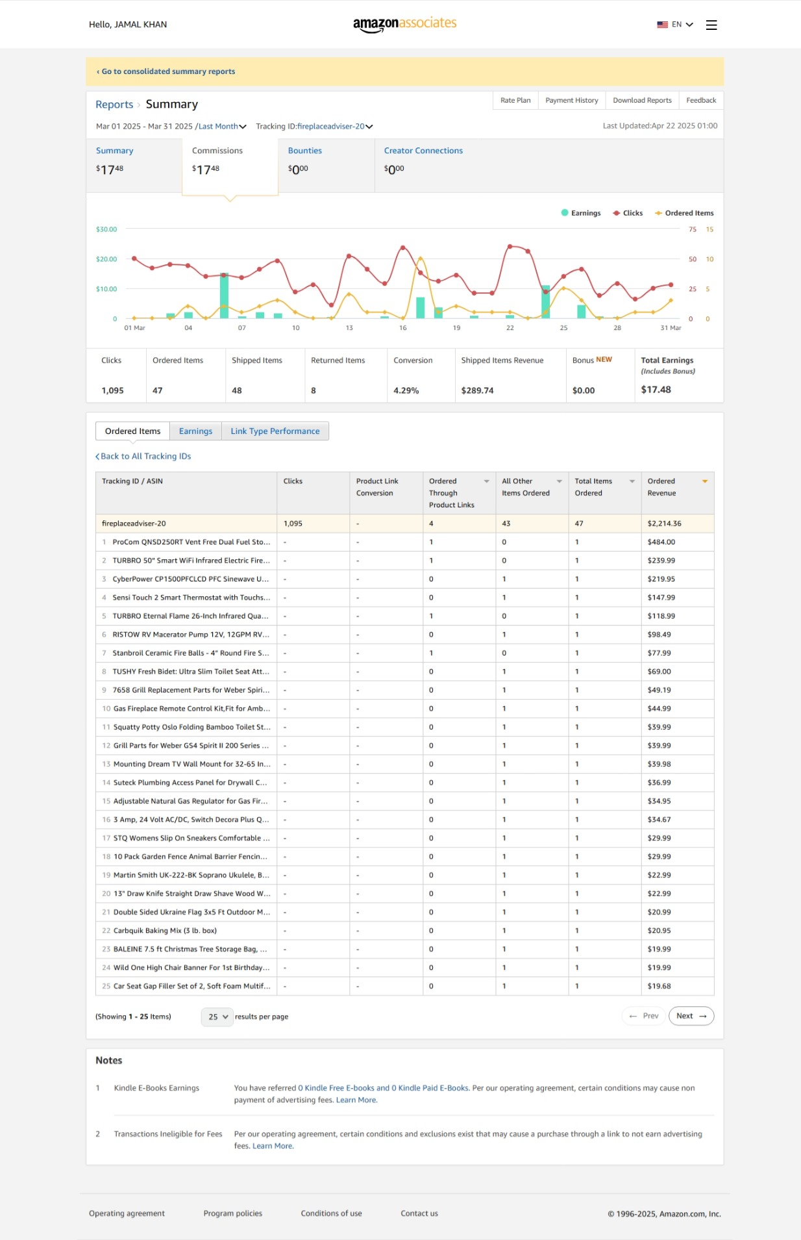
Task: Click Learn More in Kindle E-Books note
Action: coord(356,1100)
